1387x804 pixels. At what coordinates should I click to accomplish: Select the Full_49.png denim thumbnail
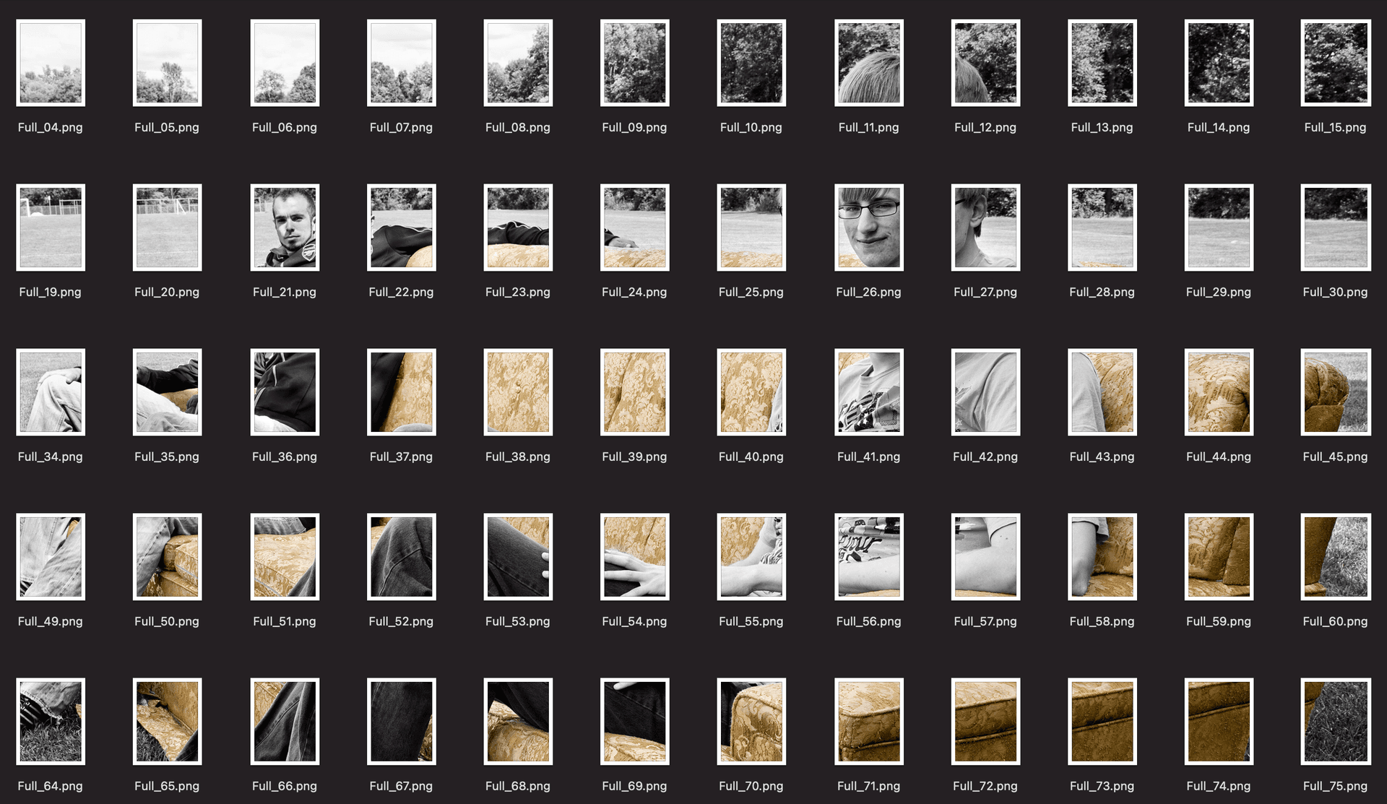point(50,556)
